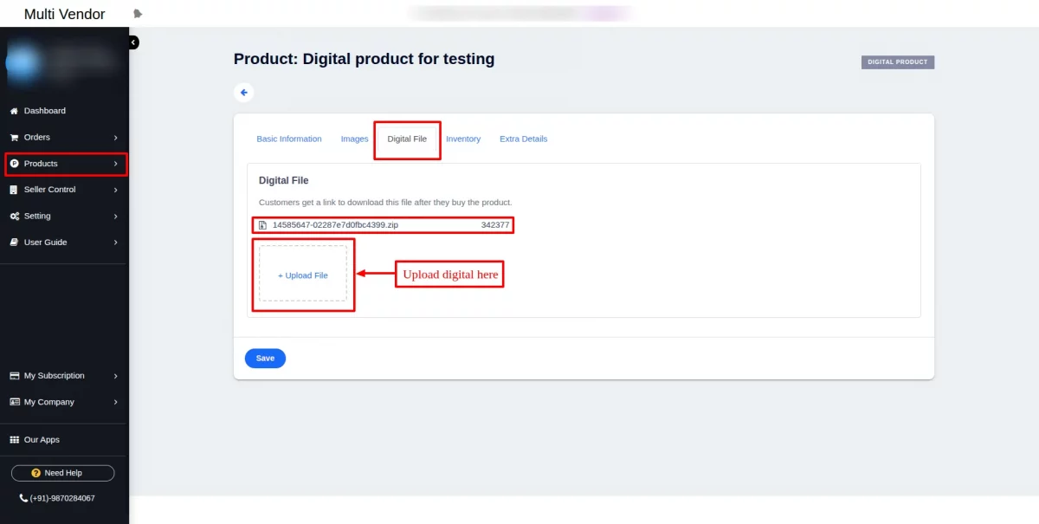Expand the Orders submenu chevron
The width and height of the screenshot is (1039, 524).
pos(116,138)
